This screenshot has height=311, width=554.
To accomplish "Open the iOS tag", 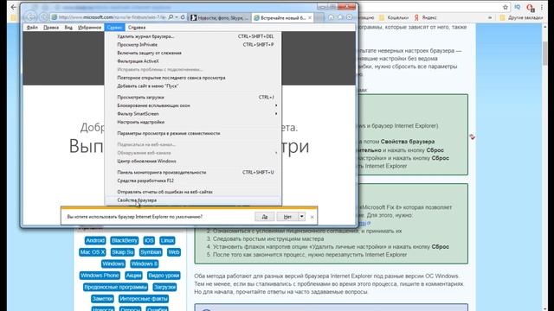I will tap(149, 240).
